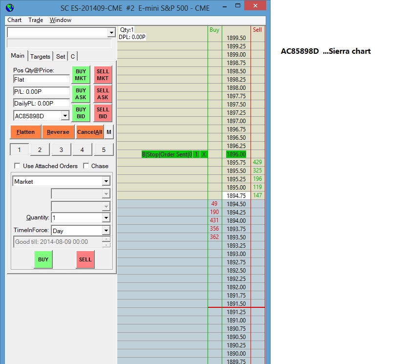Toggle the Chase checkbox
The image size is (400, 364).
click(x=86, y=166)
